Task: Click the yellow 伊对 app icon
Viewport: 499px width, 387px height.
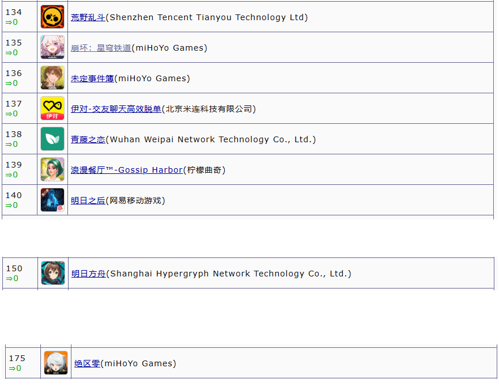Action: (52, 108)
